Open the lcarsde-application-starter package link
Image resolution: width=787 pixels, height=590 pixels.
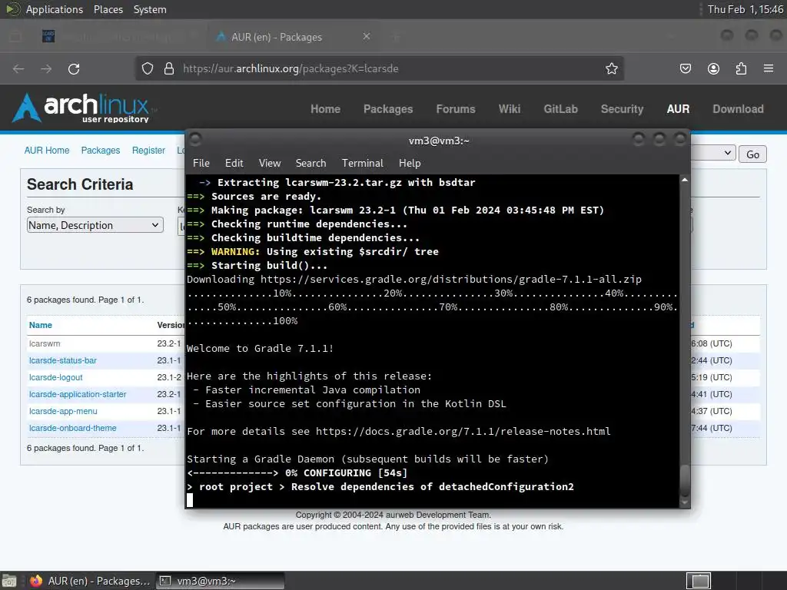78,394
